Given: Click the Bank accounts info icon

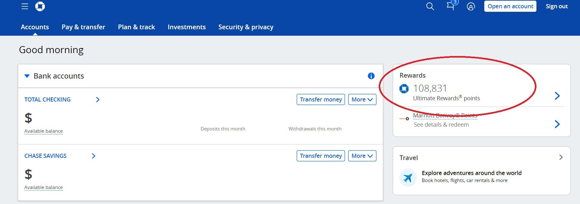Looking at the screenshot, I should [x=371, y=76].
